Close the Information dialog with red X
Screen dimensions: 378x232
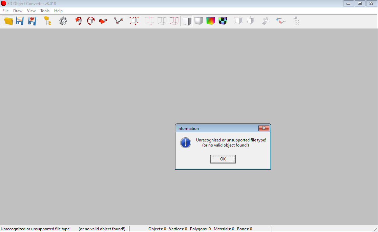[264, 128]
